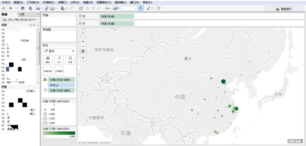This screenshot has height=146, width=306.
Task: Open 分析(A) menu
Action: tap(75, 3)
